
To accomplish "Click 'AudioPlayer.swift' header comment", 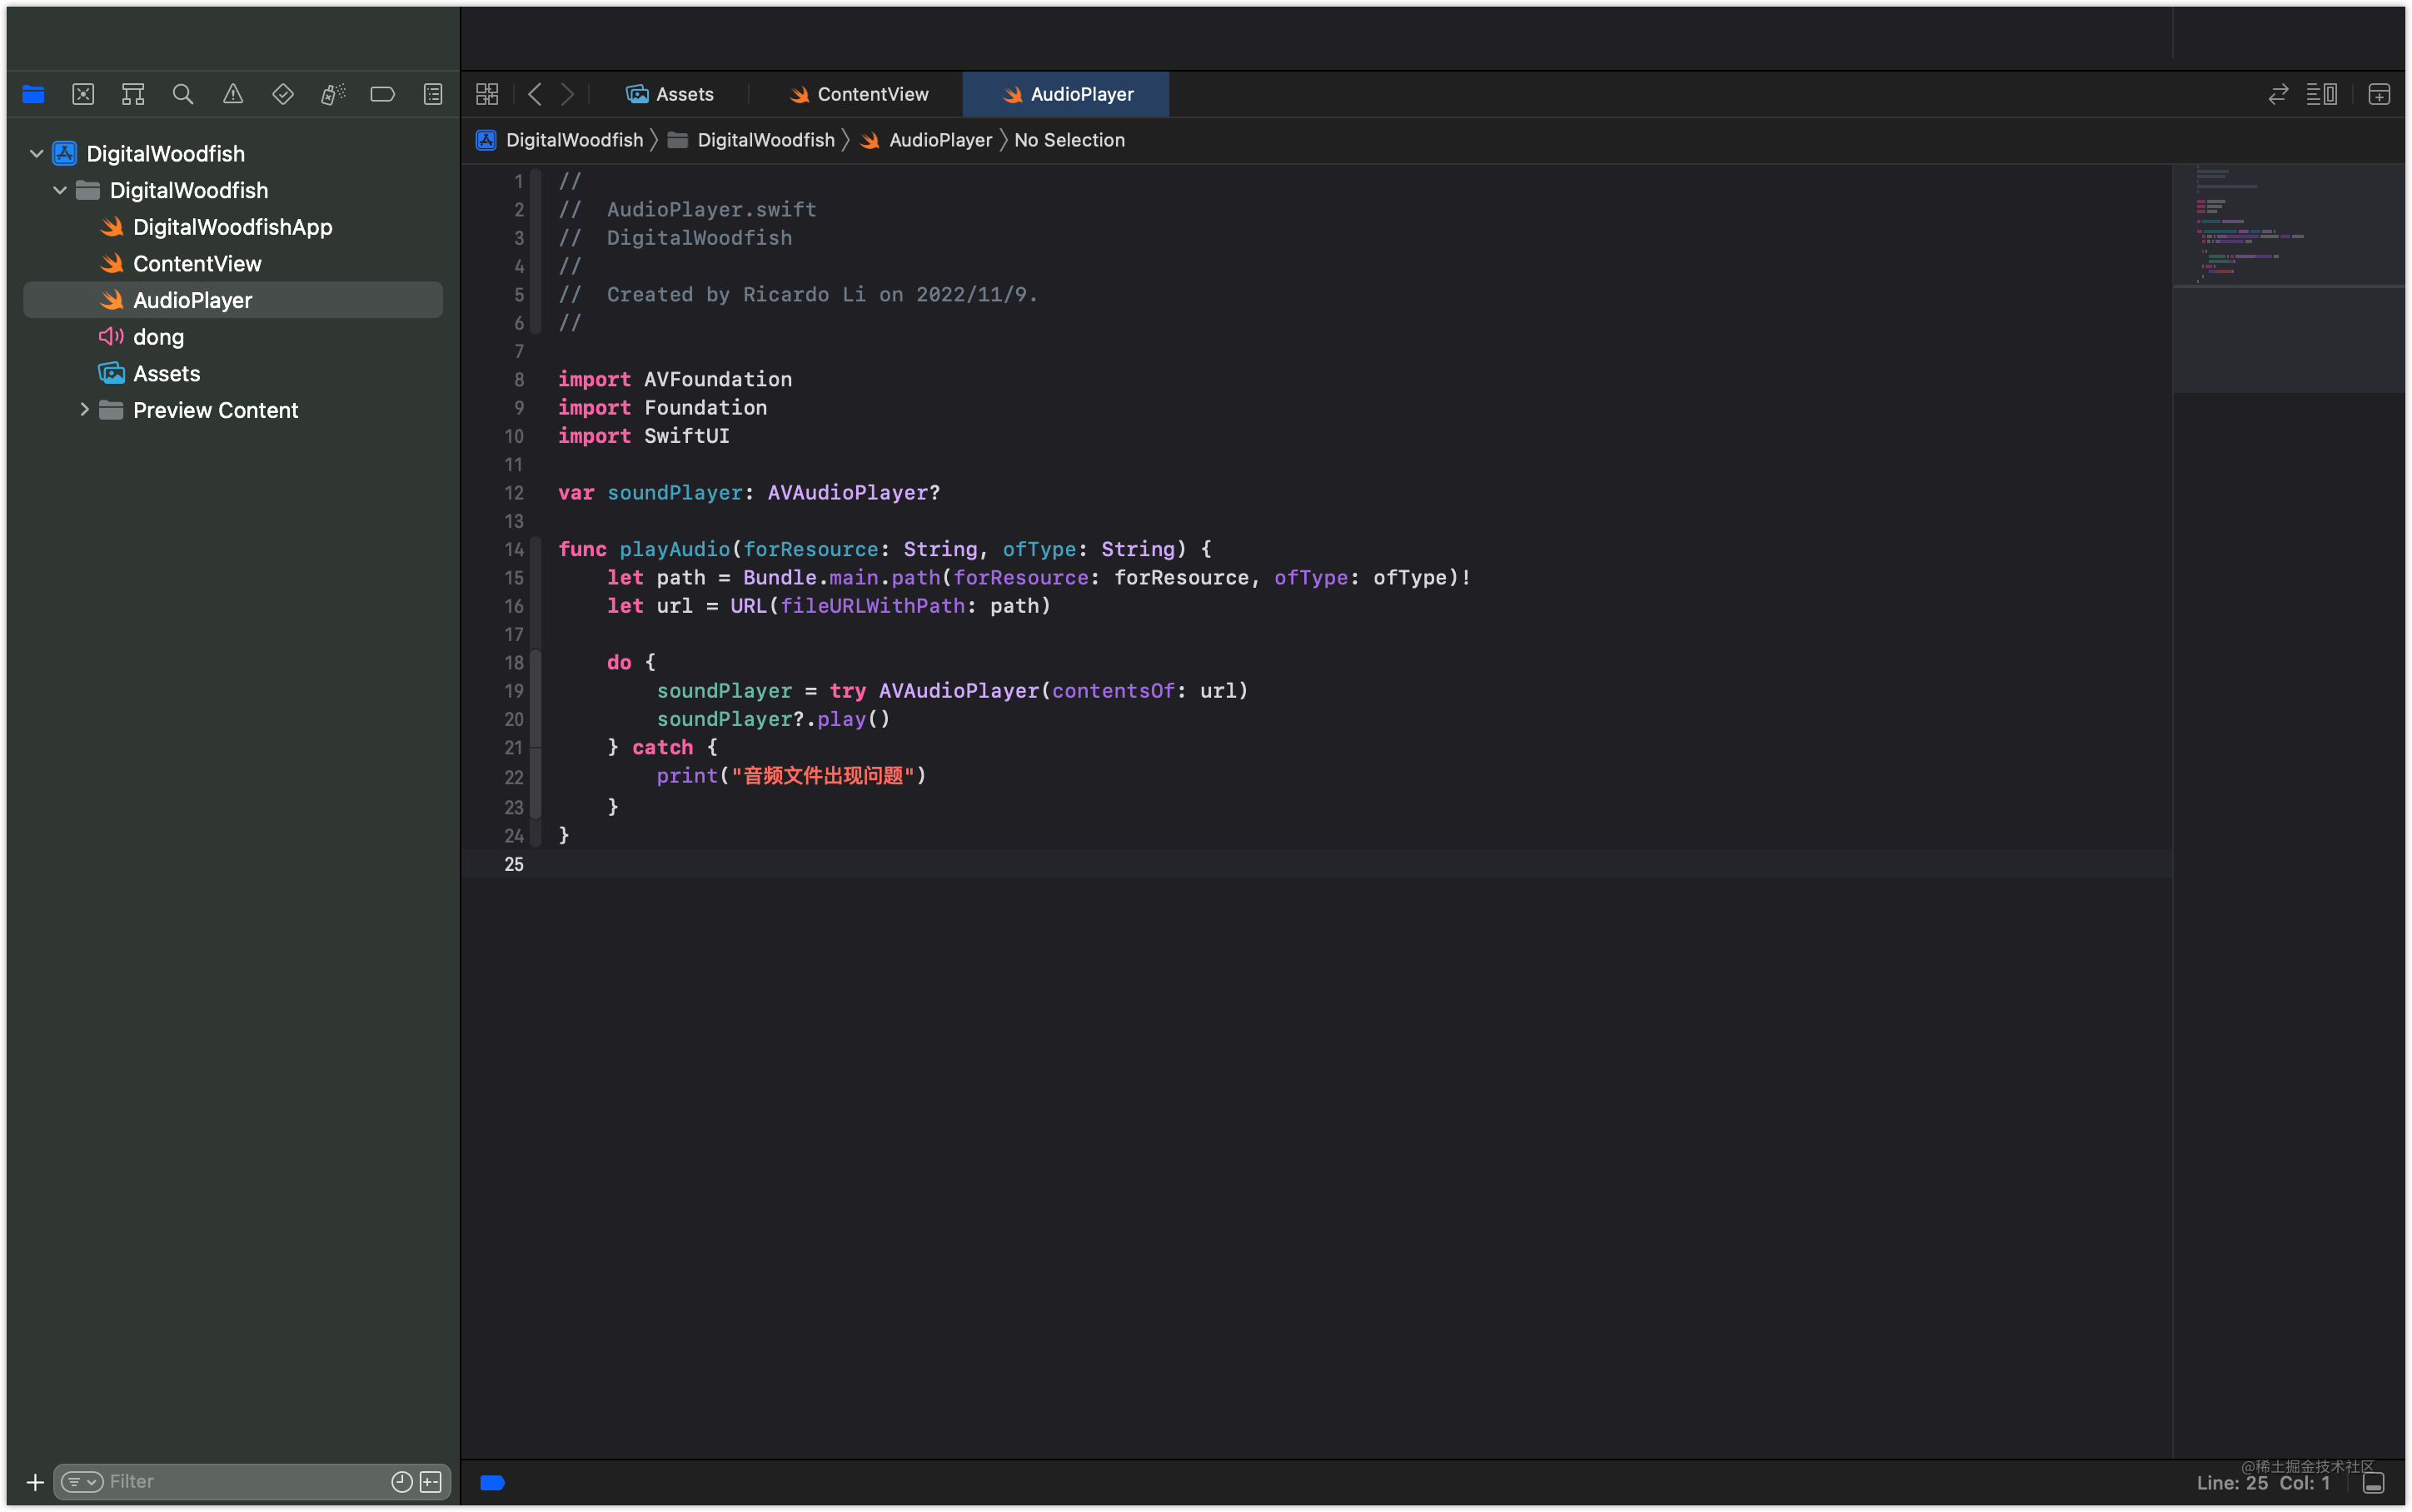I will 711,210.
